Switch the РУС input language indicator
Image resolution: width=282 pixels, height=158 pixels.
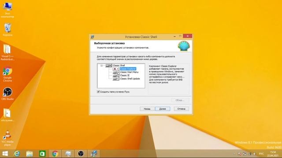pyautogui.click(x=261, y=154)
